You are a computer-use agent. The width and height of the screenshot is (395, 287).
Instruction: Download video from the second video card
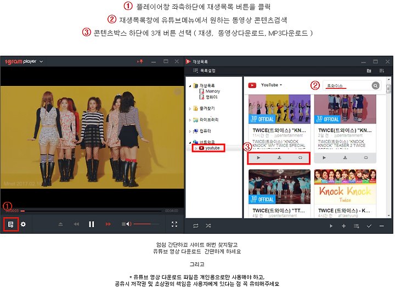click(345, 157)
